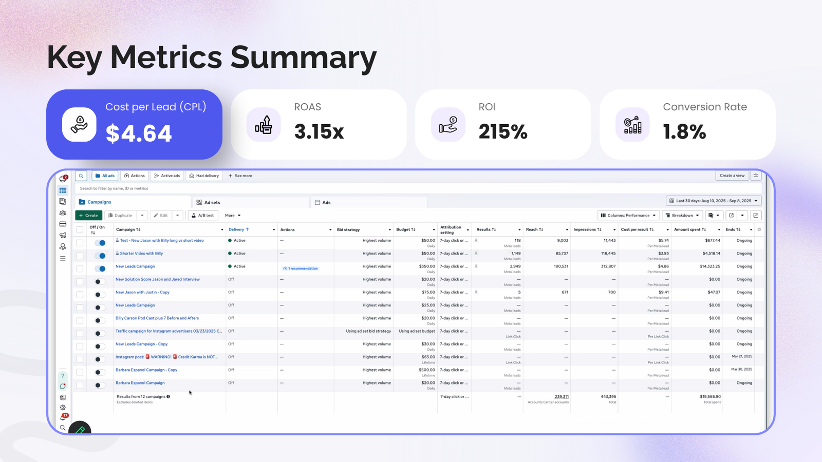This screenshot has height=462, width=822.
Task: Click the green Create button
Action: tap(88, 215)
